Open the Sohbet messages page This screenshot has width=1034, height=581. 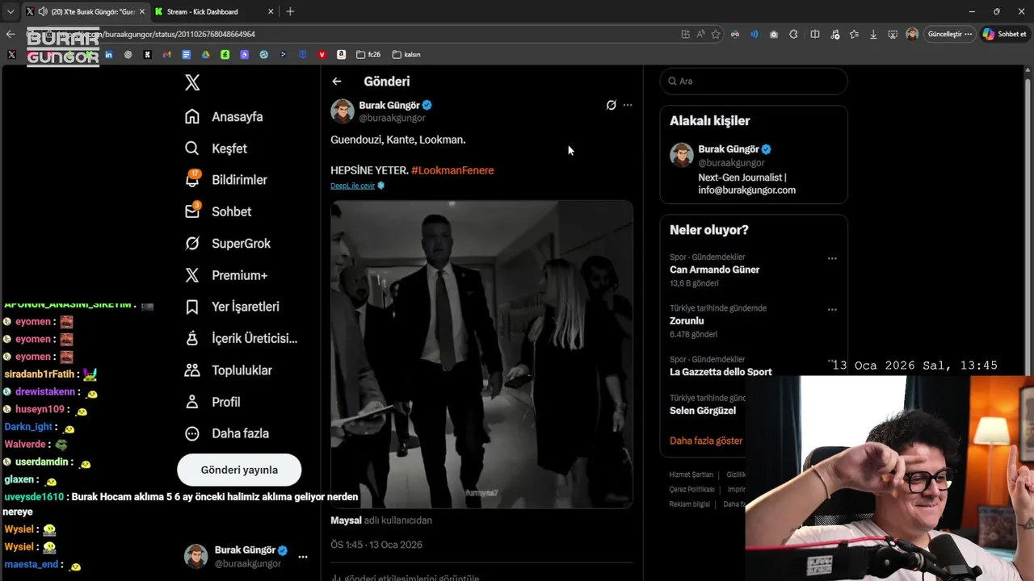(218, 211)
